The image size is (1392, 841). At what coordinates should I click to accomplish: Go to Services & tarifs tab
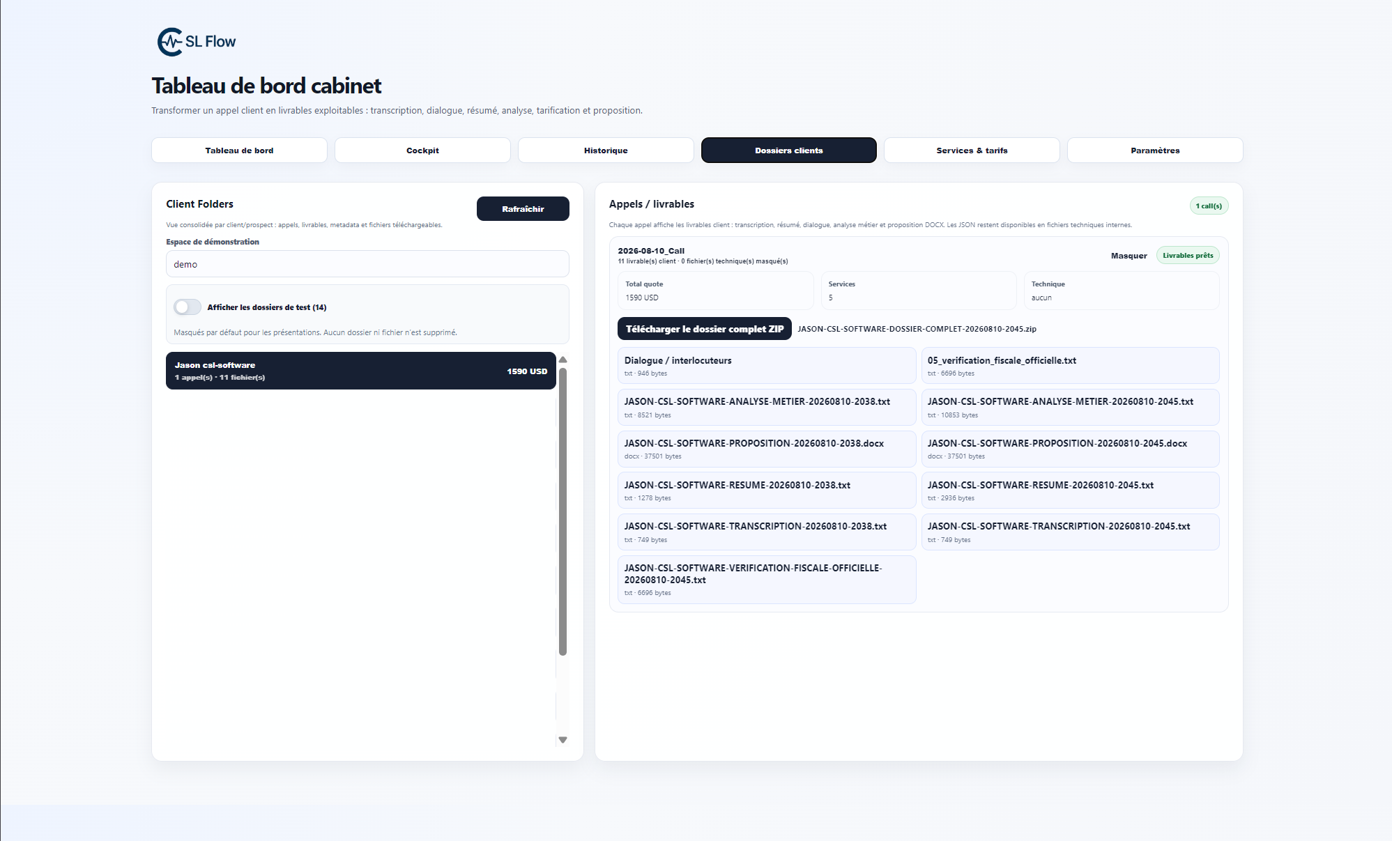972,151
